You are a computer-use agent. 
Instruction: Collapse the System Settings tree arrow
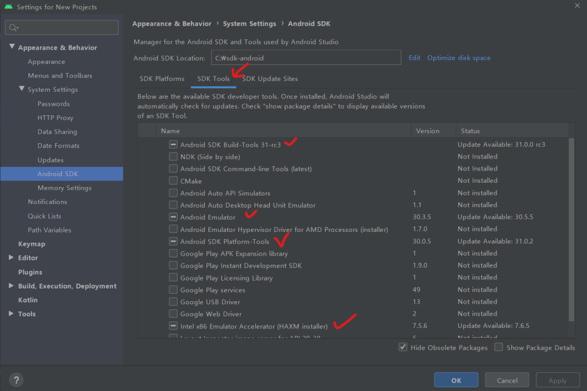[x=22, y=89]
